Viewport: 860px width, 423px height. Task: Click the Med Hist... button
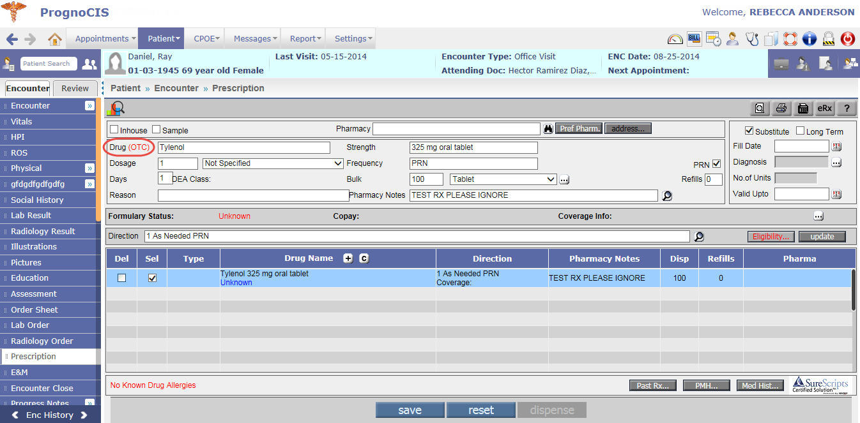pyautogui.click(x=760, y=385)
